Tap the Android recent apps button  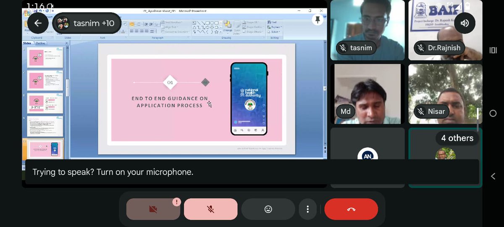point(493,50)
